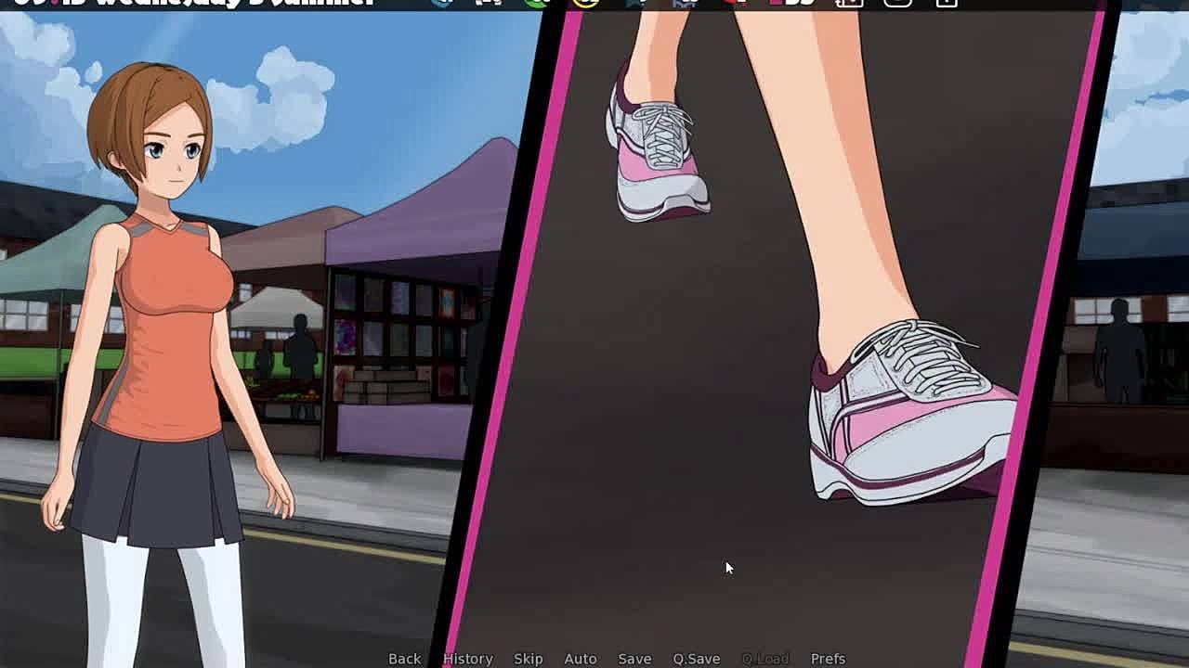Open the Save game screen

(634, 658)
